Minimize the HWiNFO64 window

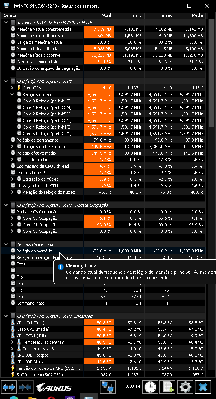tap(172, 6)
